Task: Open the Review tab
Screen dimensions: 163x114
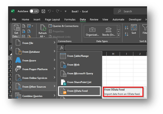Action: pyautogui.click(x=94, y=19)
